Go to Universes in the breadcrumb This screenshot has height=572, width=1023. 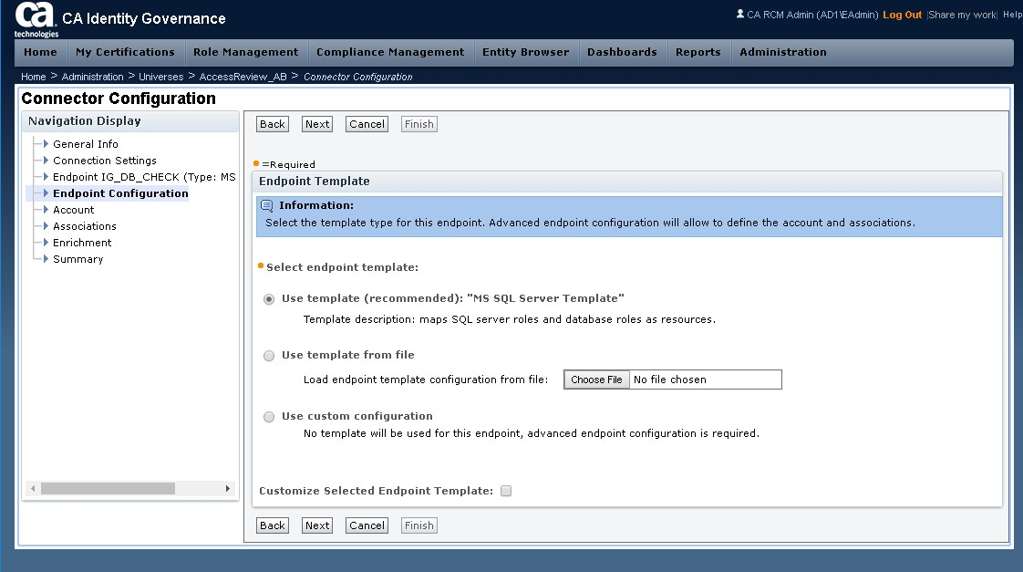[161, 77]
